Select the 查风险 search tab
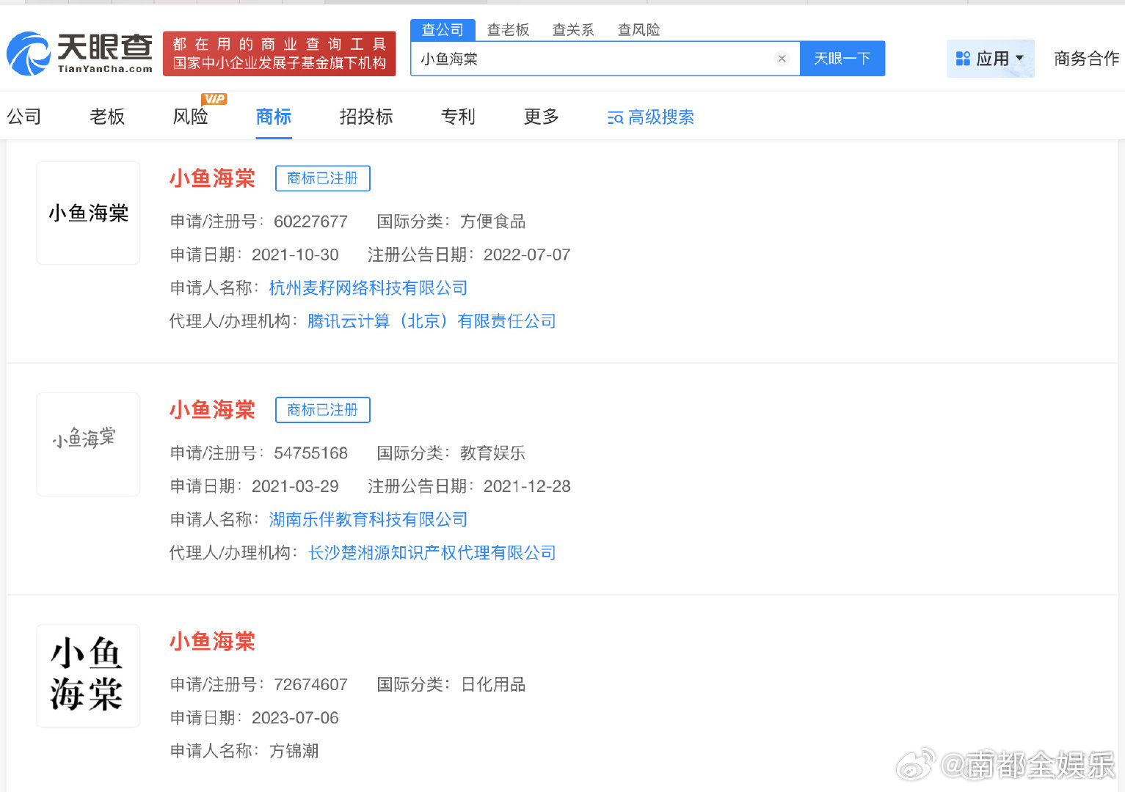Viewport: 1125px width, 792px height. [x=638, y=30]
